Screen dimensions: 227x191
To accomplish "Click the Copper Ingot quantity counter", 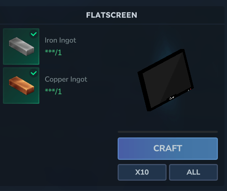I will click(53, 91).
